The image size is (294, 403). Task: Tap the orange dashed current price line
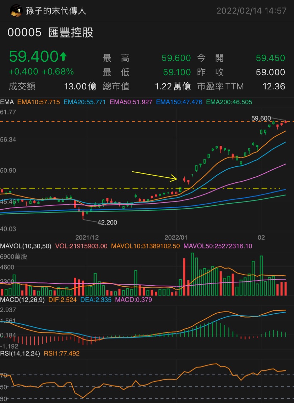pyautogui.click(x=147, y=122)
